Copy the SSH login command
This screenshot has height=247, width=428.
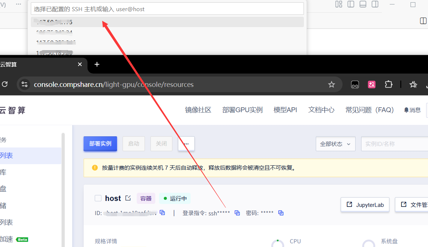237,213
